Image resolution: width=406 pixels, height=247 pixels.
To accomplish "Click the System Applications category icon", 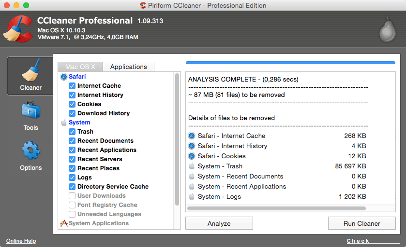I will coord(63,223).
